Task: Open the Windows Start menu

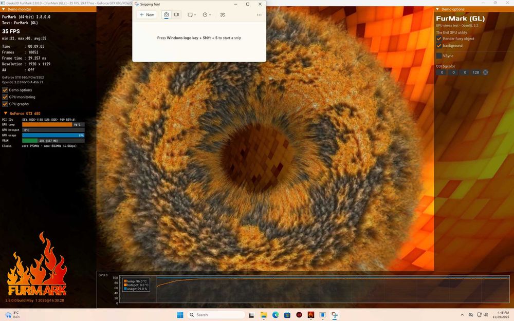Action: coord(180,315)
